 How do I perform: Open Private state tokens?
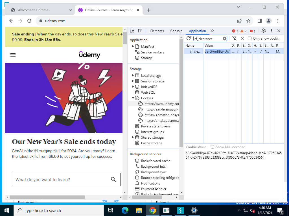click(x=156, y=126)
